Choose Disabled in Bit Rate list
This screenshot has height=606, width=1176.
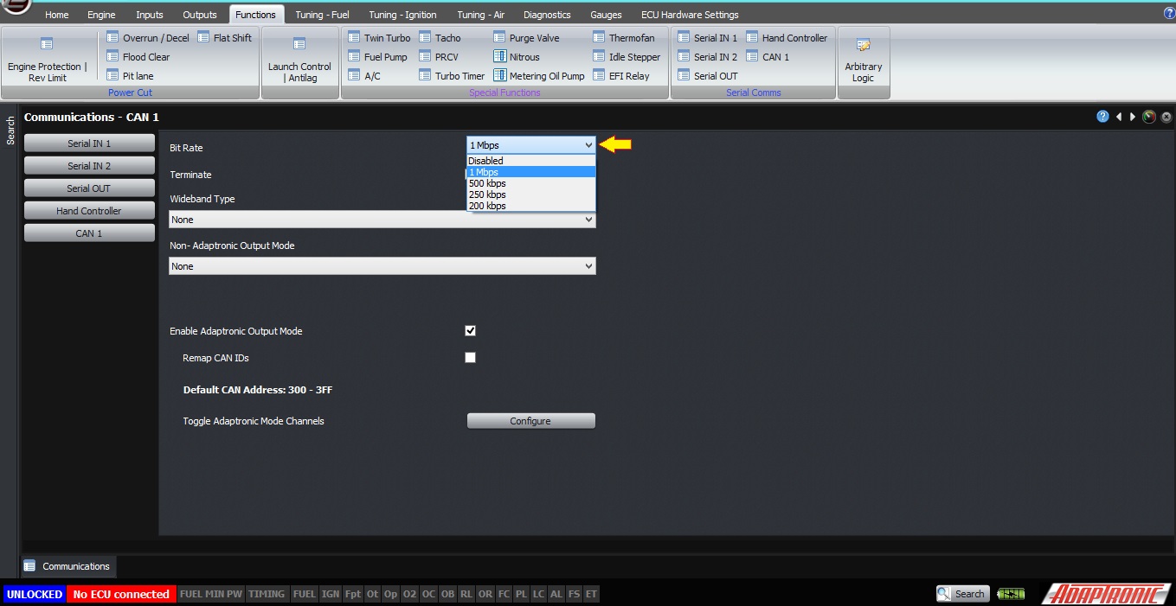(531, 161)
